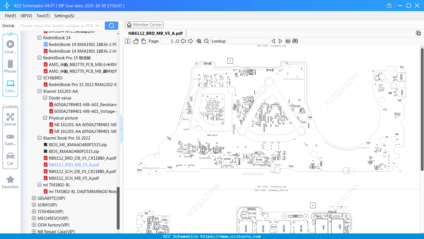Image resolution: width=424 pixels, height=239 pixels.
Task: Collapse the Physical picture subfolder
Action: pos(45,118)
